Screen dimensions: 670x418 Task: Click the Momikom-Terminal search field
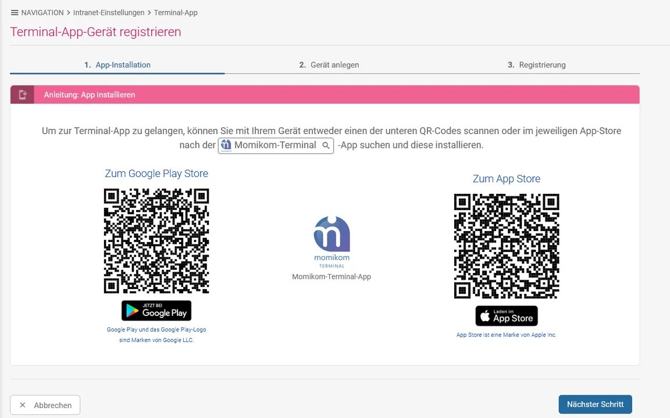click(276, 146)
